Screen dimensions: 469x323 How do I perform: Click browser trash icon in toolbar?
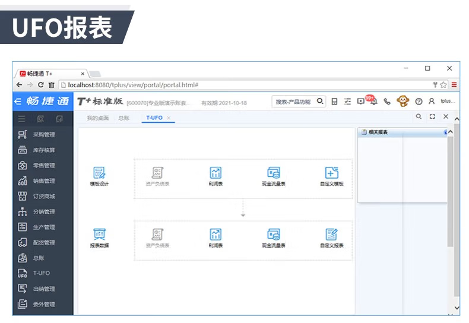click(52, 85)
